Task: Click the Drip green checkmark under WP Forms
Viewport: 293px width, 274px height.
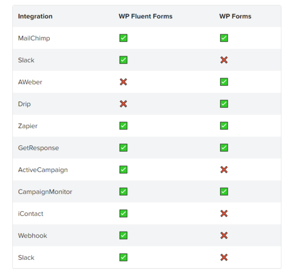Action: pyautogui.click(x=224, y=104)
